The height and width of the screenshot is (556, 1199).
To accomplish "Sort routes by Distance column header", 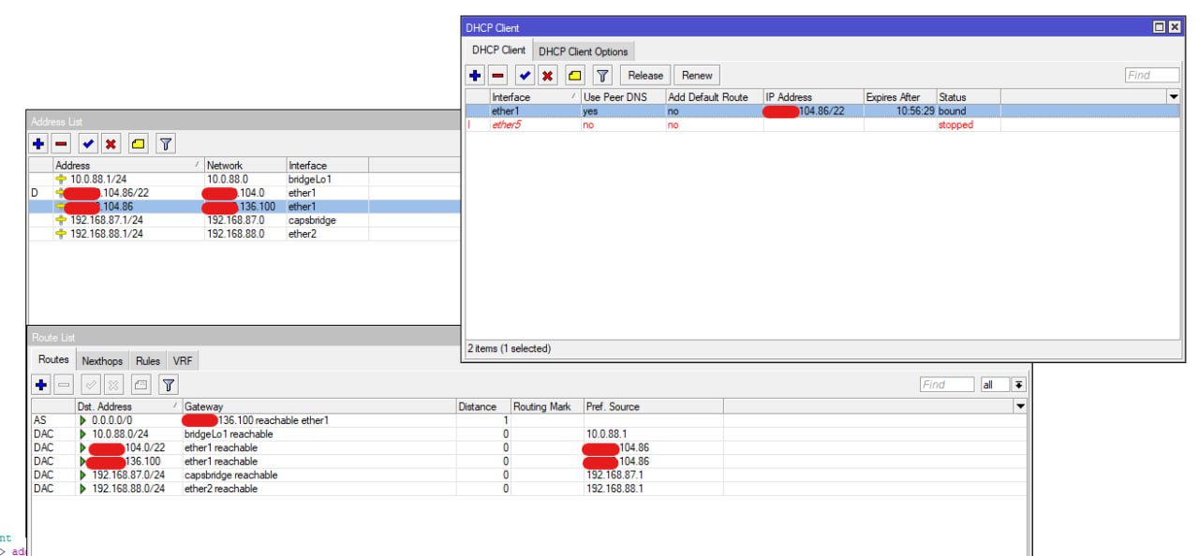I will click(x=482, y=406).
